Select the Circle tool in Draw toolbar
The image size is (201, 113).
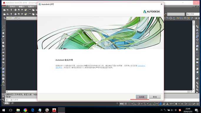tap(3, 43)
